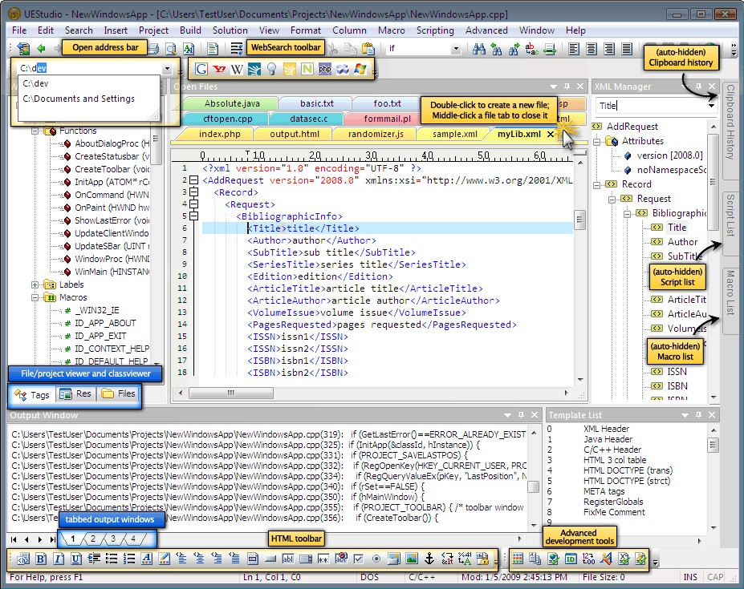Click the print preview magnifier icon
Screen dimensions: 744x589
coord(171,48)
